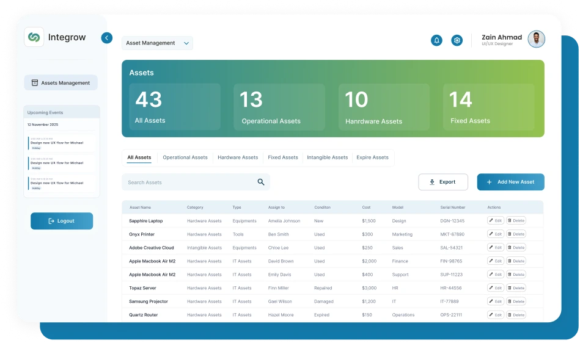Viewport: 580px width, 343px height.
Task: Click Zain Ahmad's profile avatar
Action: tap(536, 40)
